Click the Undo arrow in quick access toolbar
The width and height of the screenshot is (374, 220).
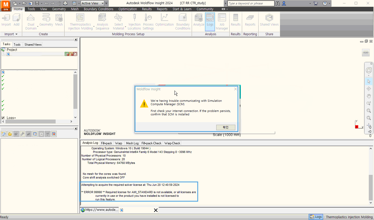(46, 3)
